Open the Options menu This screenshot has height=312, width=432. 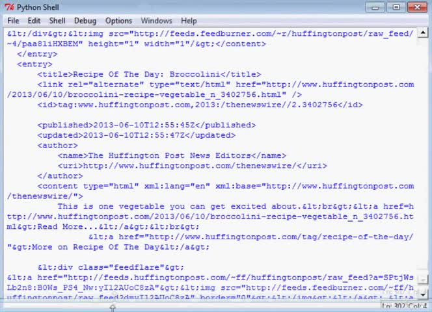click(x=119, y=21)
